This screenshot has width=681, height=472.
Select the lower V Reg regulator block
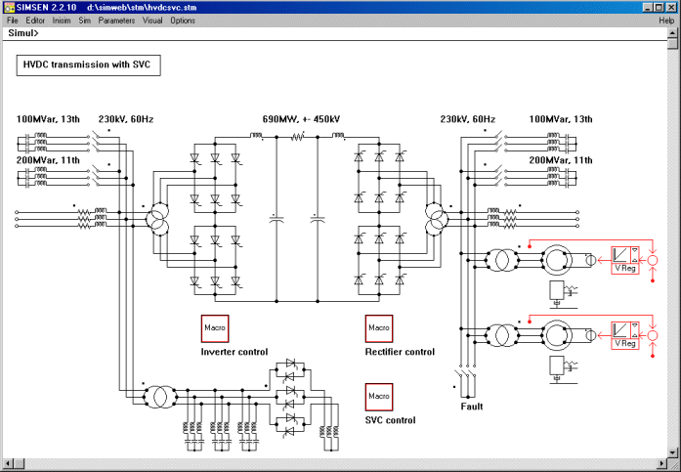(624, 335)
